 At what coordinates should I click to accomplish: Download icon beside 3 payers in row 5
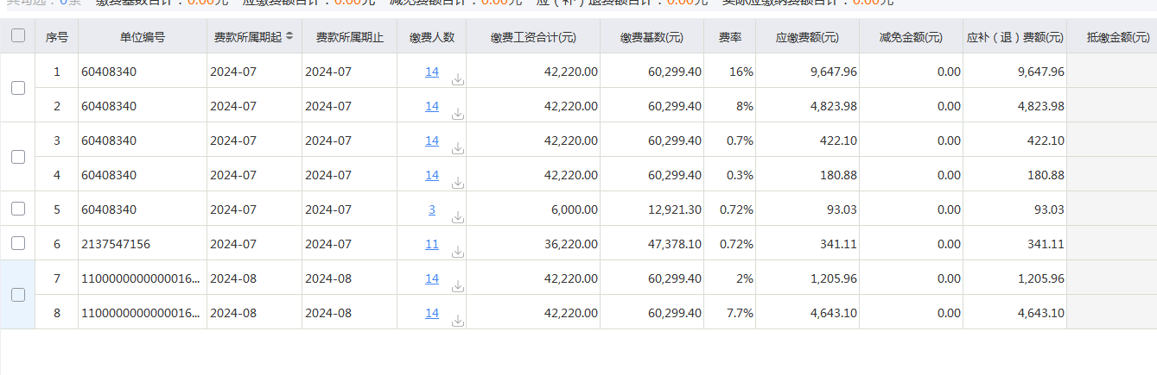pos(458,217)
